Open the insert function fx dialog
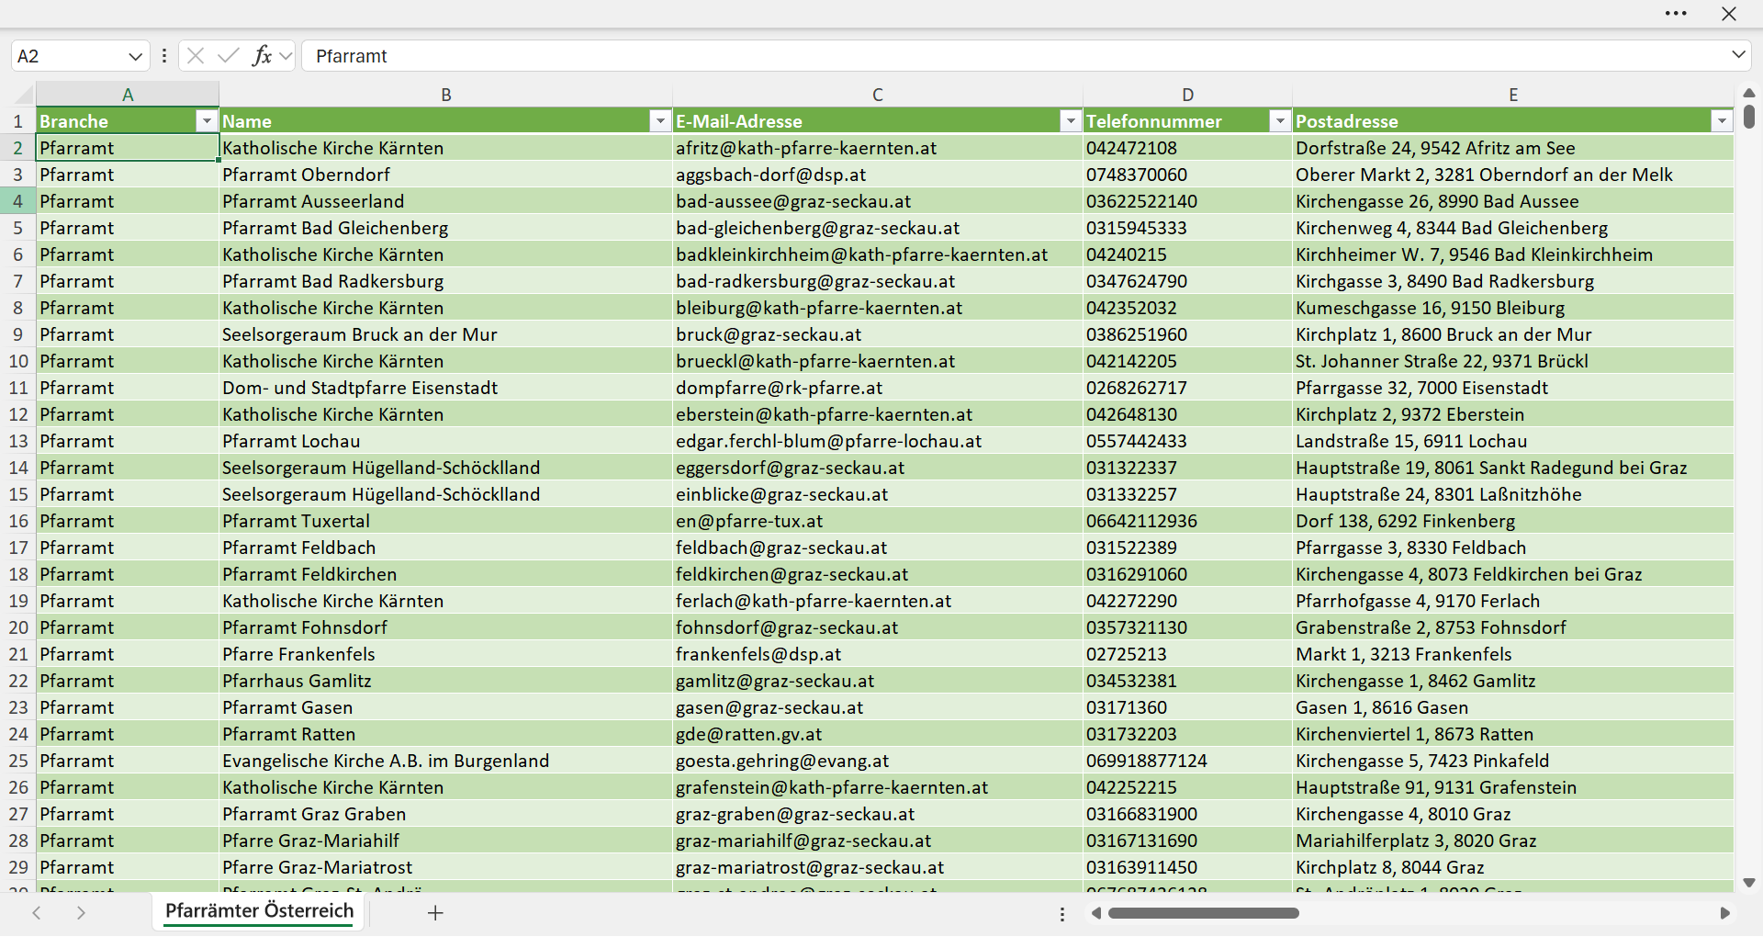This screenshot has height=937, width=1763. (x=262, y=56)
